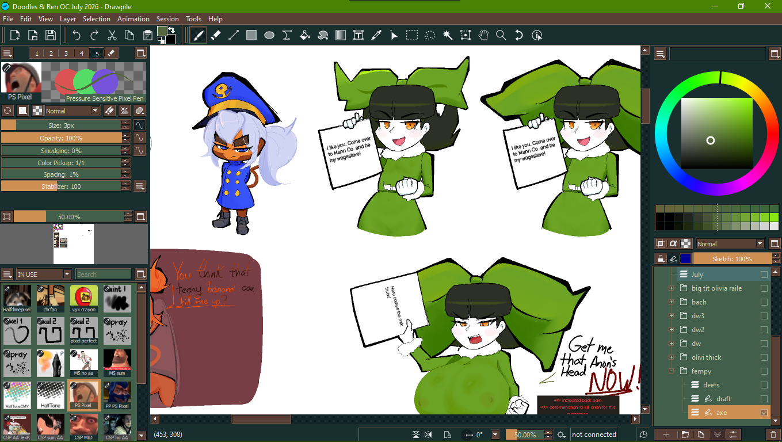
Task: Select the Transform tool
Action: 466,35
